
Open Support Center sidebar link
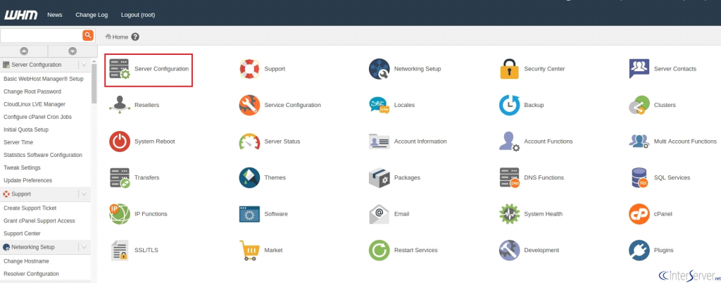[x=22, y=234]
